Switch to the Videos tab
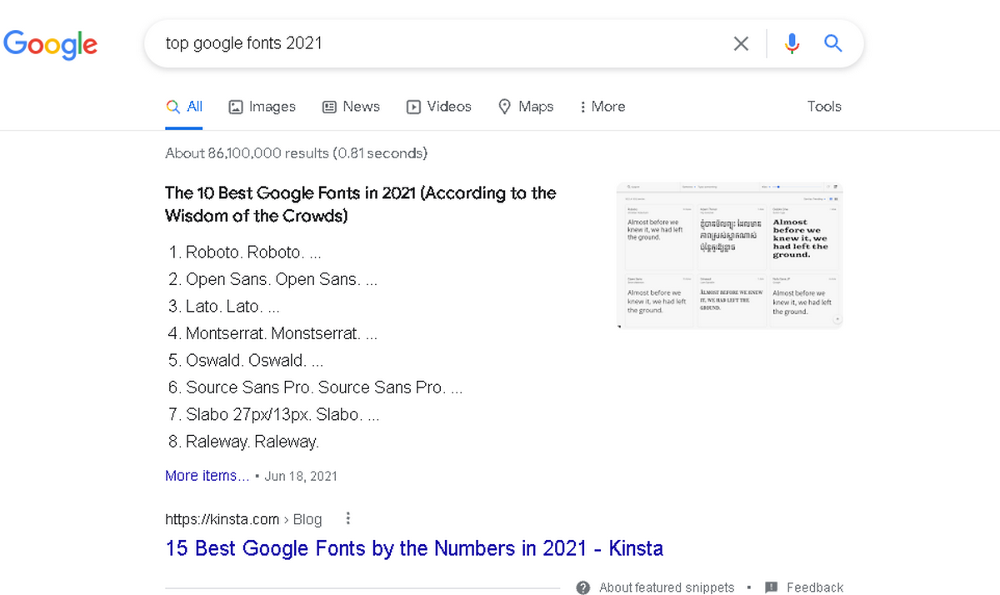1000x595 pixels. [439, 107]
